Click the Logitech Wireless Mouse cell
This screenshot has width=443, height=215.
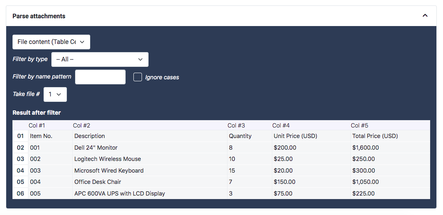click(x=108, y=159)
